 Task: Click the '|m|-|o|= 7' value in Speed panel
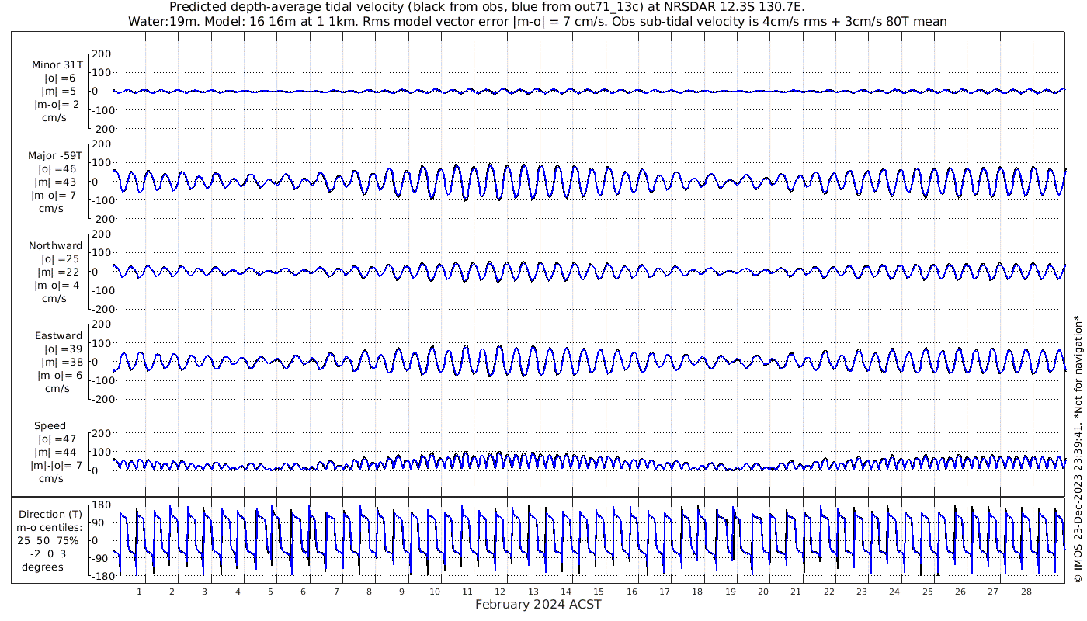(55, 465)
